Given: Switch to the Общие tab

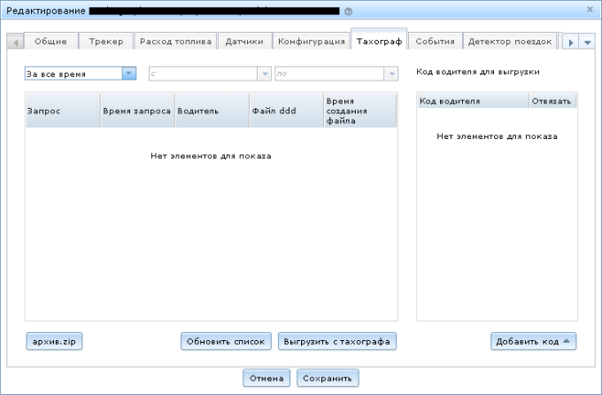Looking at the screenshot, I should point(50,42).
